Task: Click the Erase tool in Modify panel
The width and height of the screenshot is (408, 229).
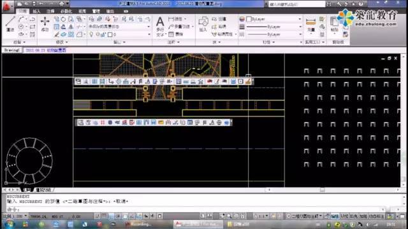Action: pyautogui.click(x=57, y=34)
